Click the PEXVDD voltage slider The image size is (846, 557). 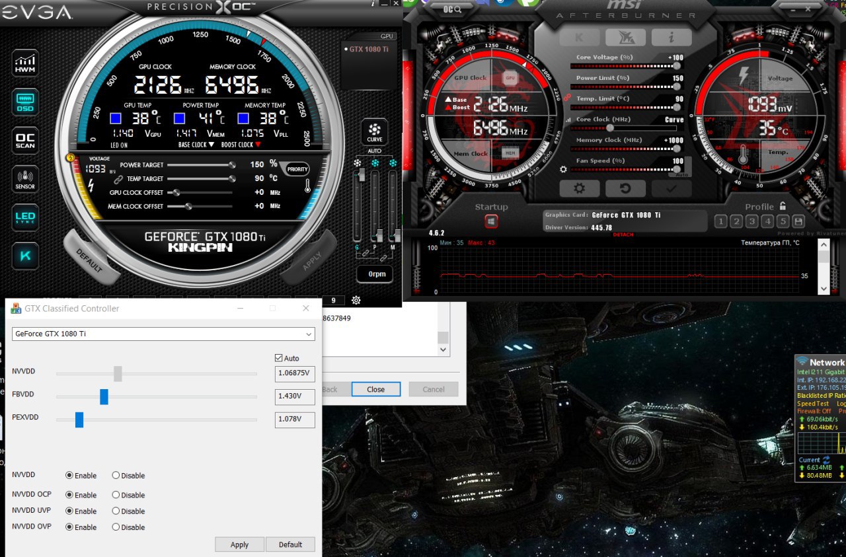point(157,420)
